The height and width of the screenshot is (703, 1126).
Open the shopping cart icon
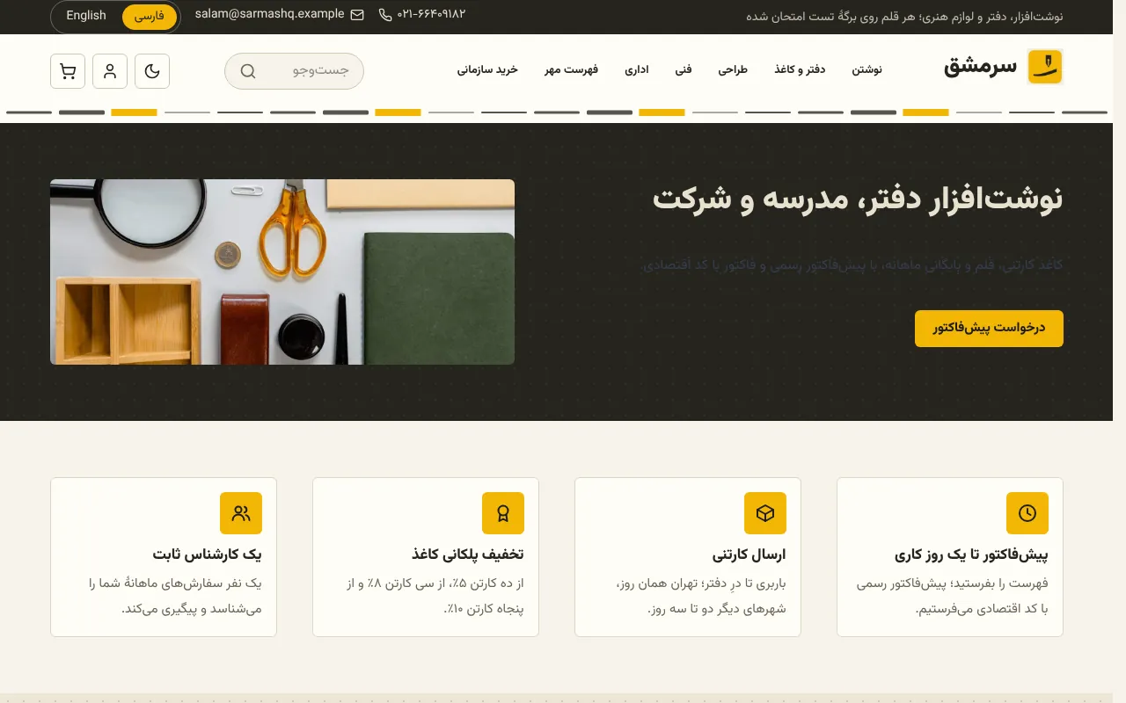(x=68, y=71)
